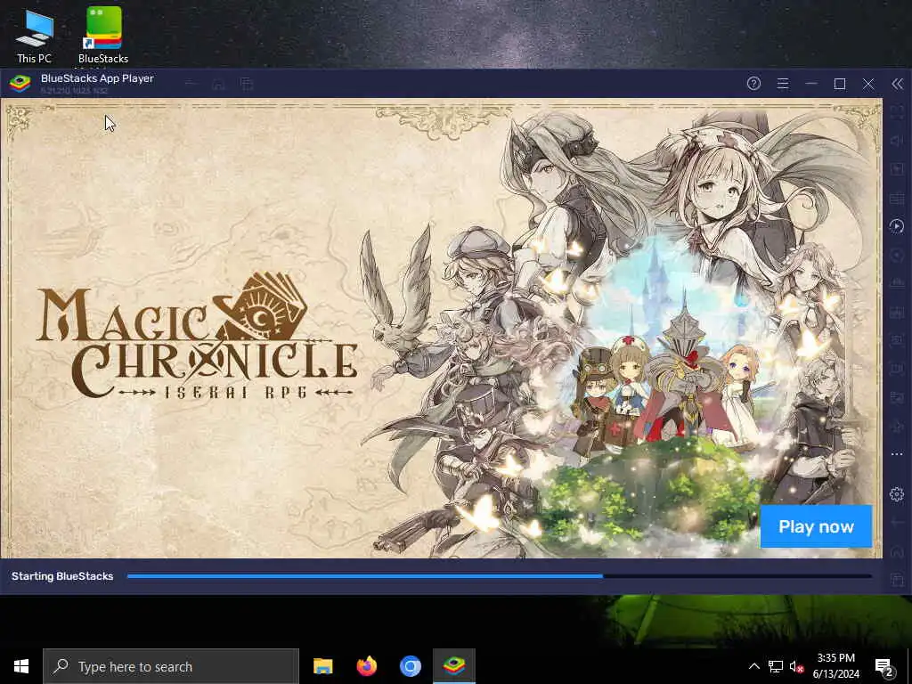The image size is (912, 684).
Task: Open the Windows notification center
Action: (884, 666)
